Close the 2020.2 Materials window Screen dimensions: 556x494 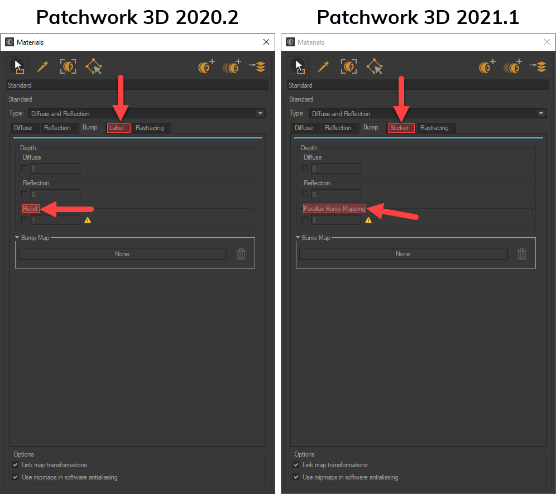(x=266, y=42)
